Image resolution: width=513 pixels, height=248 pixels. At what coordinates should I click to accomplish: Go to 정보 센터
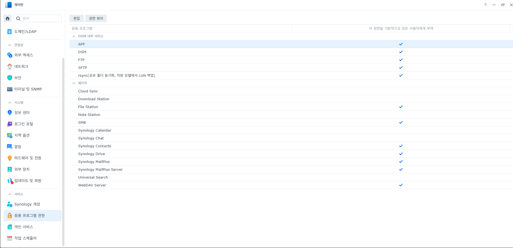(x=32, y=113)
